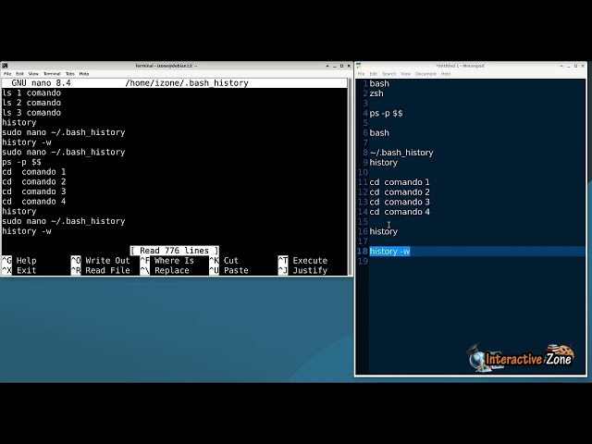This screenshot has width=592, height=444.
Task: Click the 'cd comando 2' line in the terminal
Action: 34,181
